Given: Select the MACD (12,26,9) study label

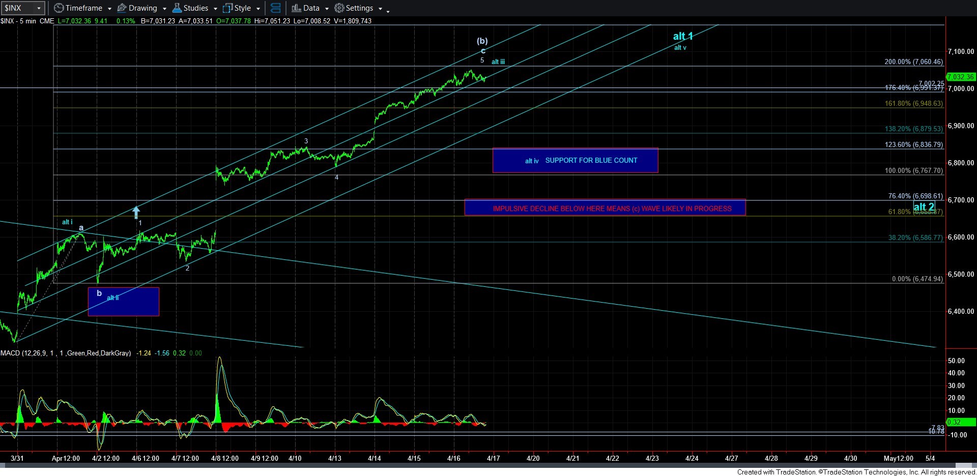Looking at the screenshot, I should (65, 353).
